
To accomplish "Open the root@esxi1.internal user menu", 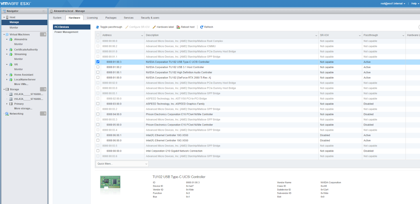I will [393, 3].
